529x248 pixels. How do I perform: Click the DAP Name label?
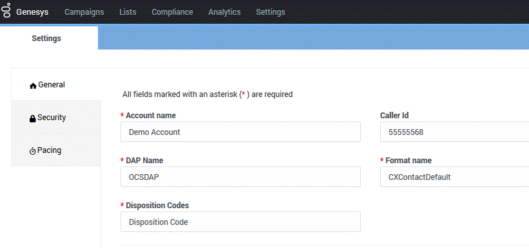click(x=144, y=161)
